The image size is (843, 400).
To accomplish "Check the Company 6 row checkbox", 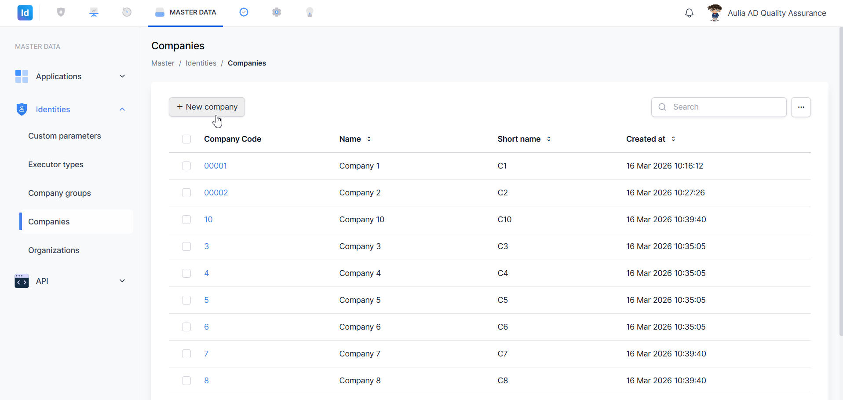I will tap(186, 327).
